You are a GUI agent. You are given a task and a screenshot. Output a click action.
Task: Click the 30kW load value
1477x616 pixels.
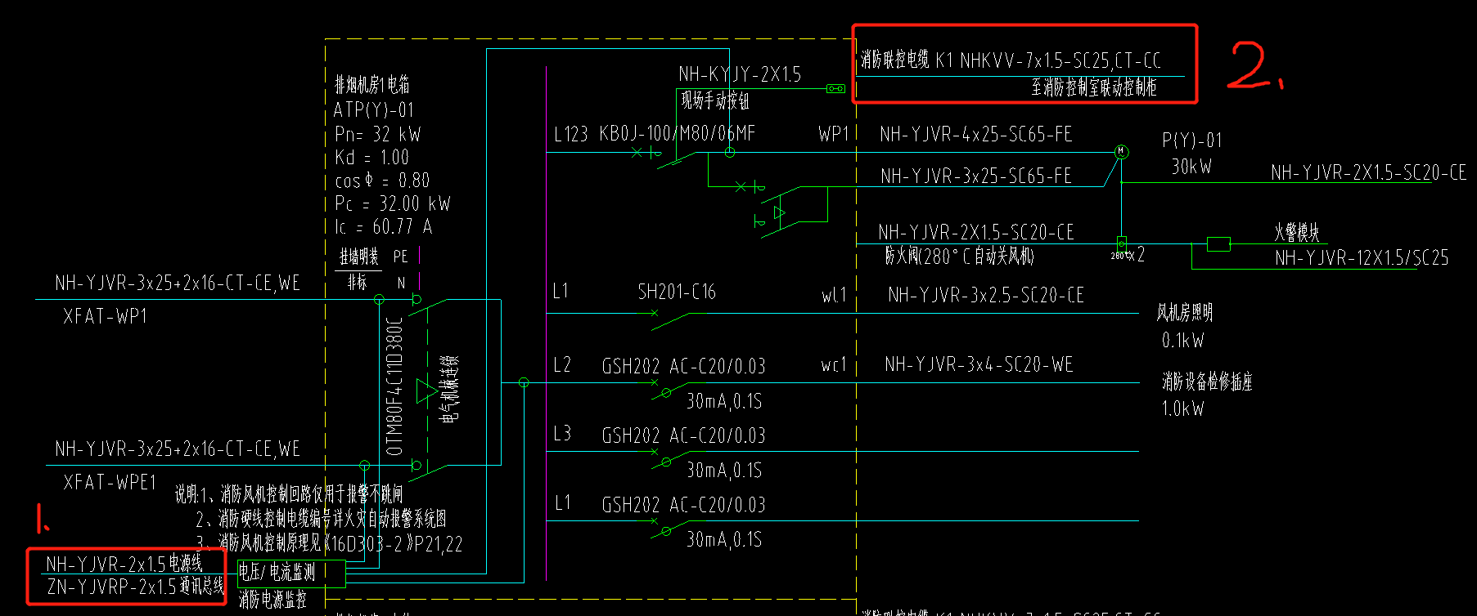[1191, 166]
